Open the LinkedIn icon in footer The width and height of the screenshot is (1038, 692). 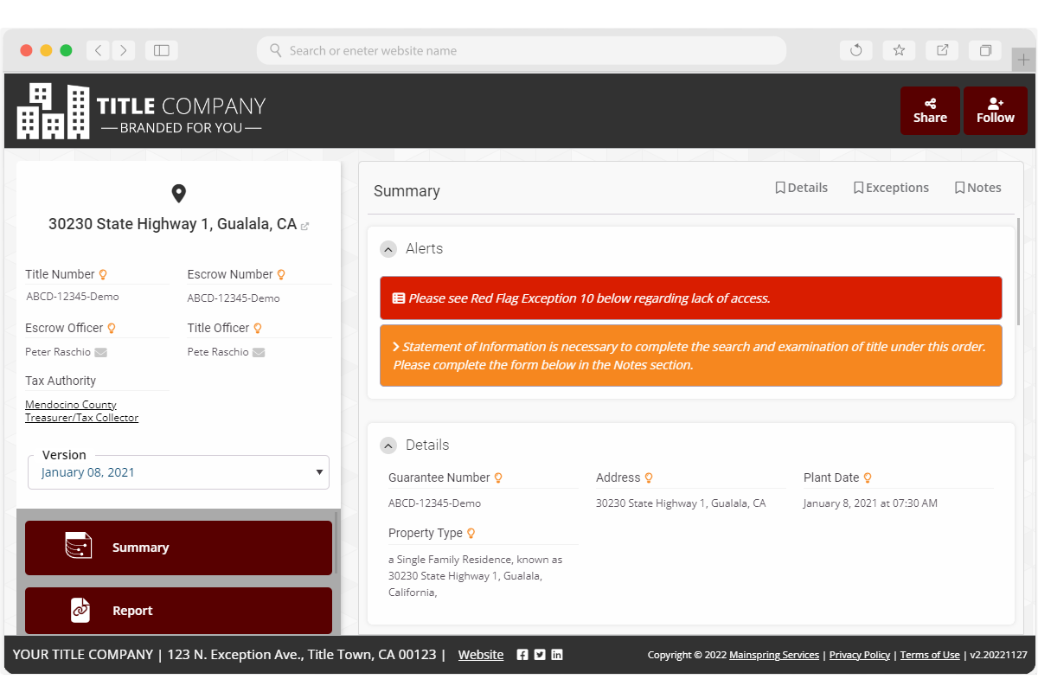(557, 655)
